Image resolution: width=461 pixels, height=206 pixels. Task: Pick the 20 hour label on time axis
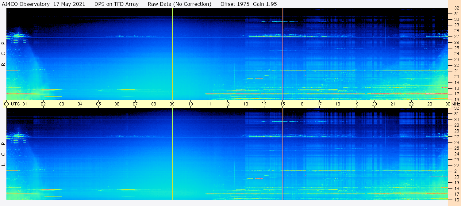coord(375,104)
